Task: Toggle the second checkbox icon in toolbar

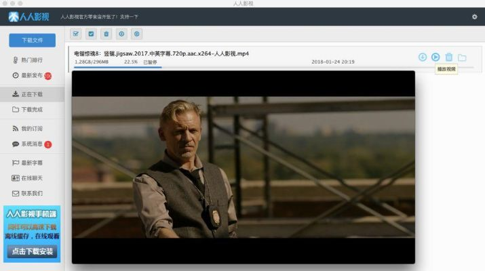Action: coord(91,34)
